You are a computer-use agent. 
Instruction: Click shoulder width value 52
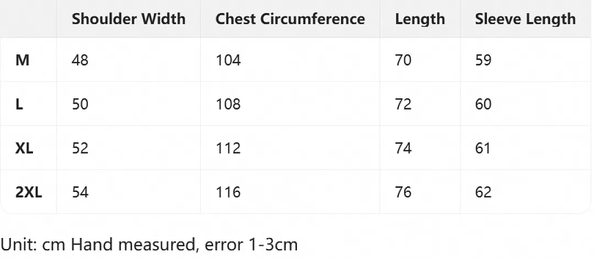click(80, 148)
